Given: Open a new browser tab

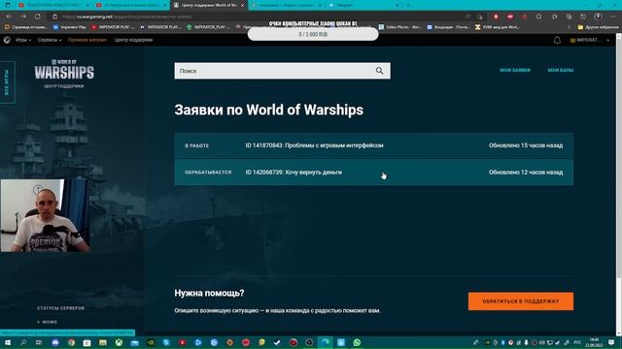Looking at the screenshot, I should coord(408,5).
